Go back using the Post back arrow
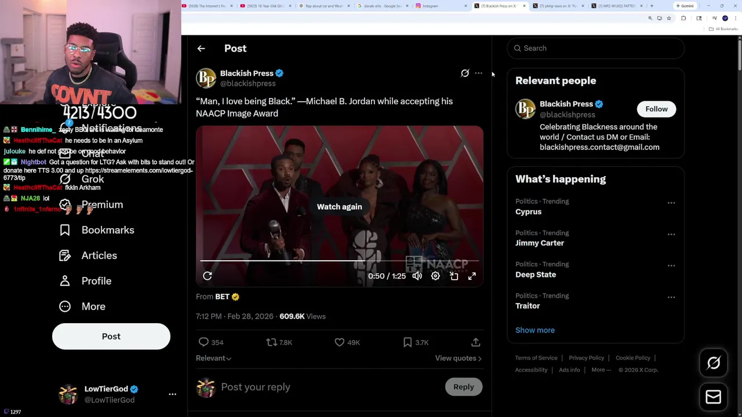 tap(201, 49)
